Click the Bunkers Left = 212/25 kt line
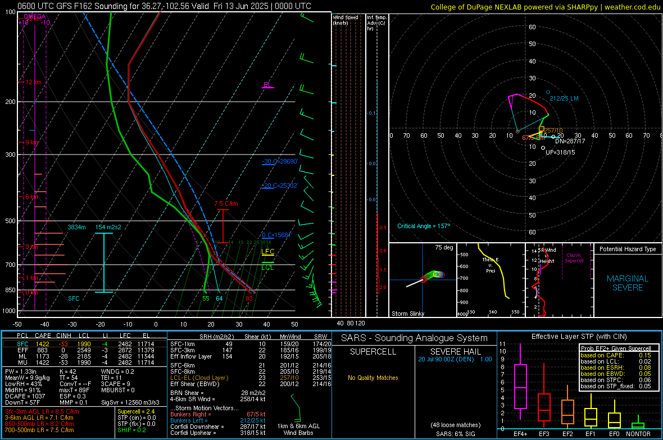 tap(218, 420)
